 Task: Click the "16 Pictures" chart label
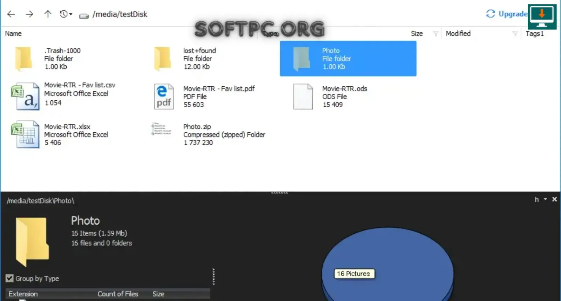354,274
